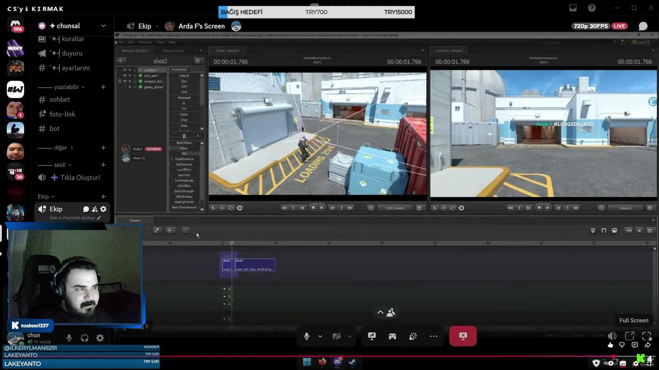659x370 pixels.
Task: Invite people to the Ekip channel
Action: click(95, 209)
